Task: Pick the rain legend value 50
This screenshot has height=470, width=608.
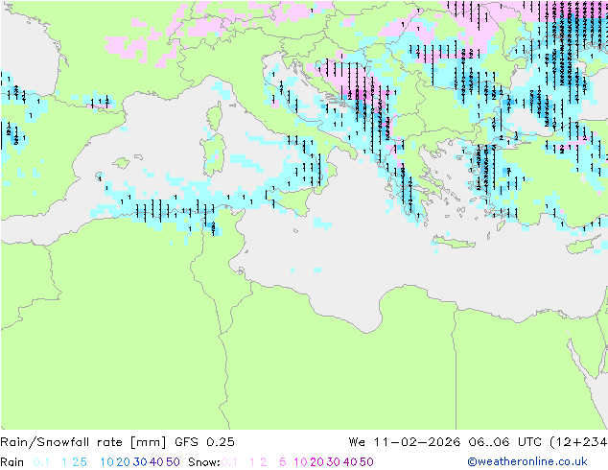Action: [173, 462]
